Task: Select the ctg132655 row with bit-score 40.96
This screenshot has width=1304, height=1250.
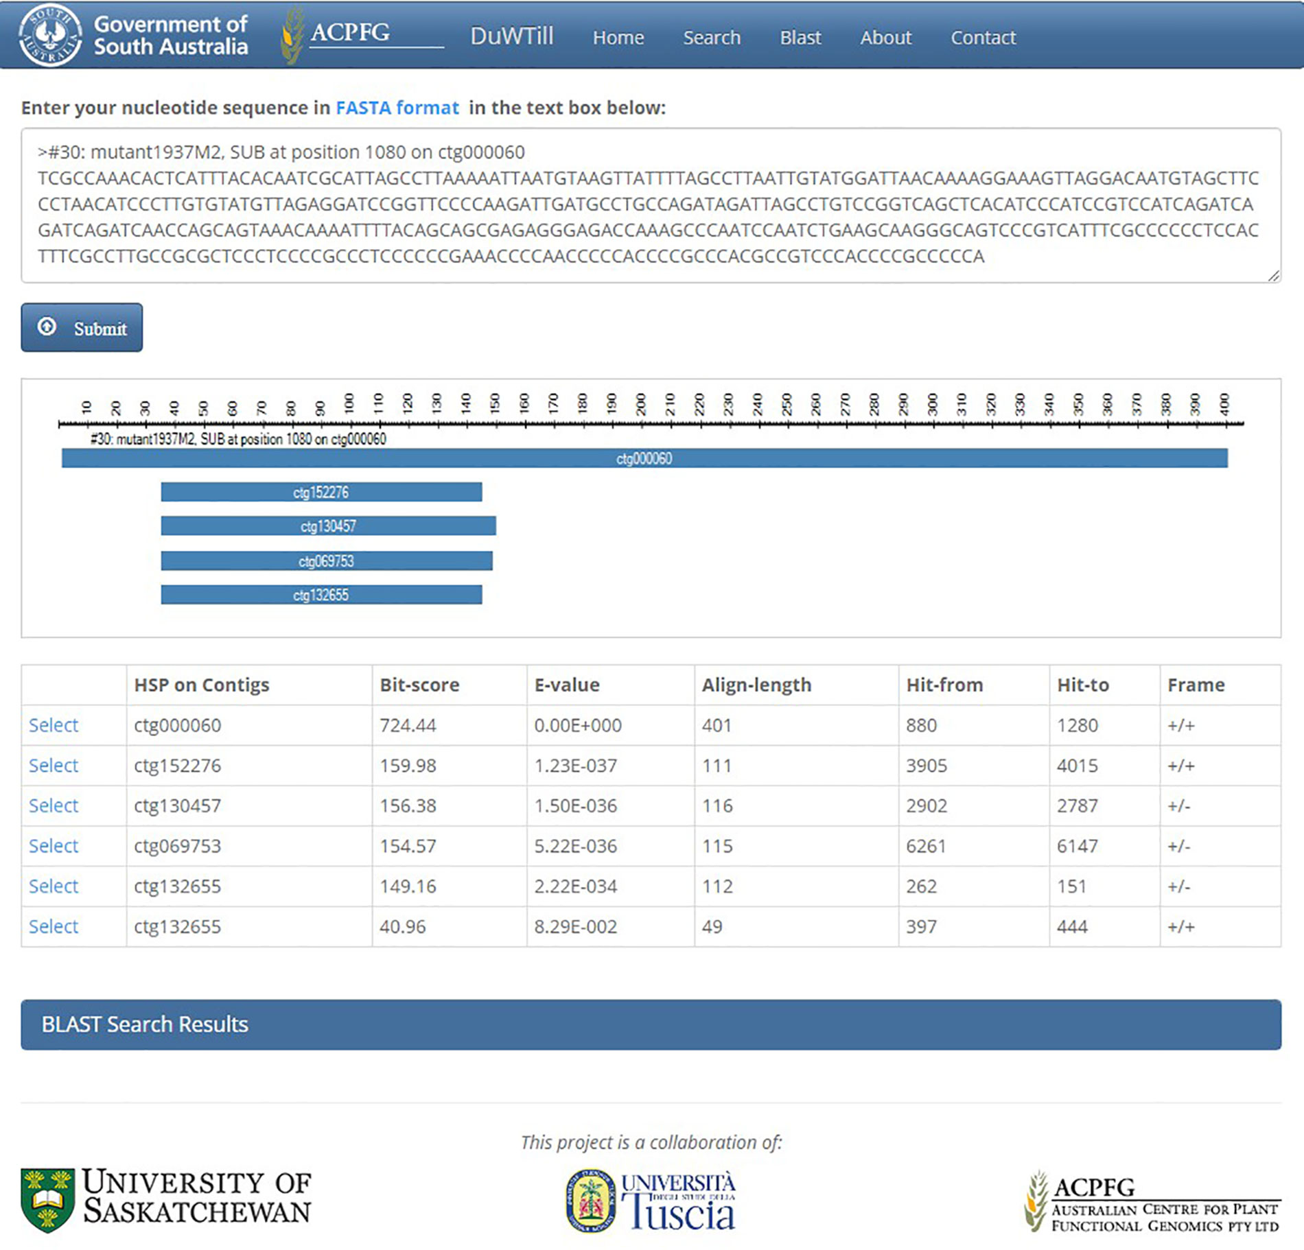Action: coord(54,926)
